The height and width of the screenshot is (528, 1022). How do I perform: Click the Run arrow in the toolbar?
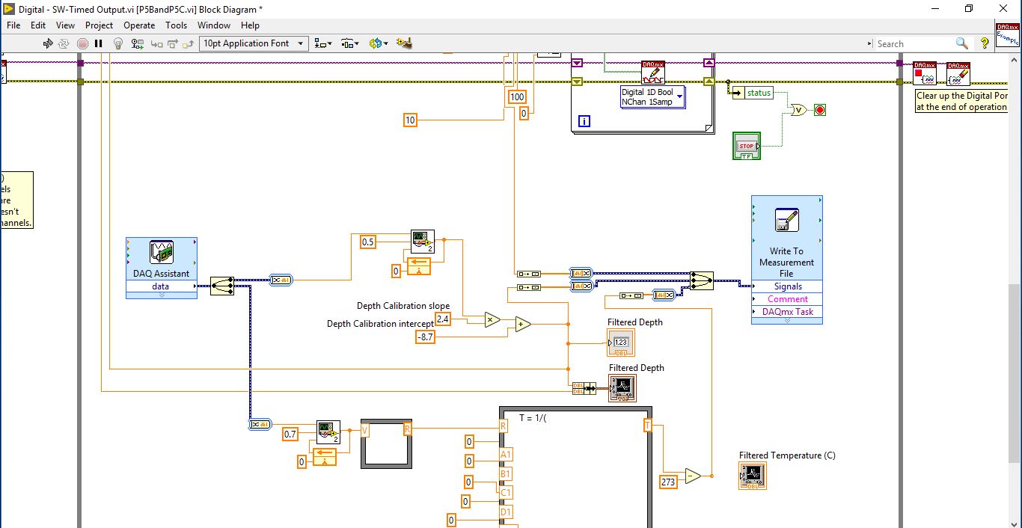point(48,43)
